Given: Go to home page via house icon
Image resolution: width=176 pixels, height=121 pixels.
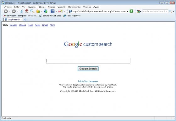Looking at the screenshot, I should [27, 11].
